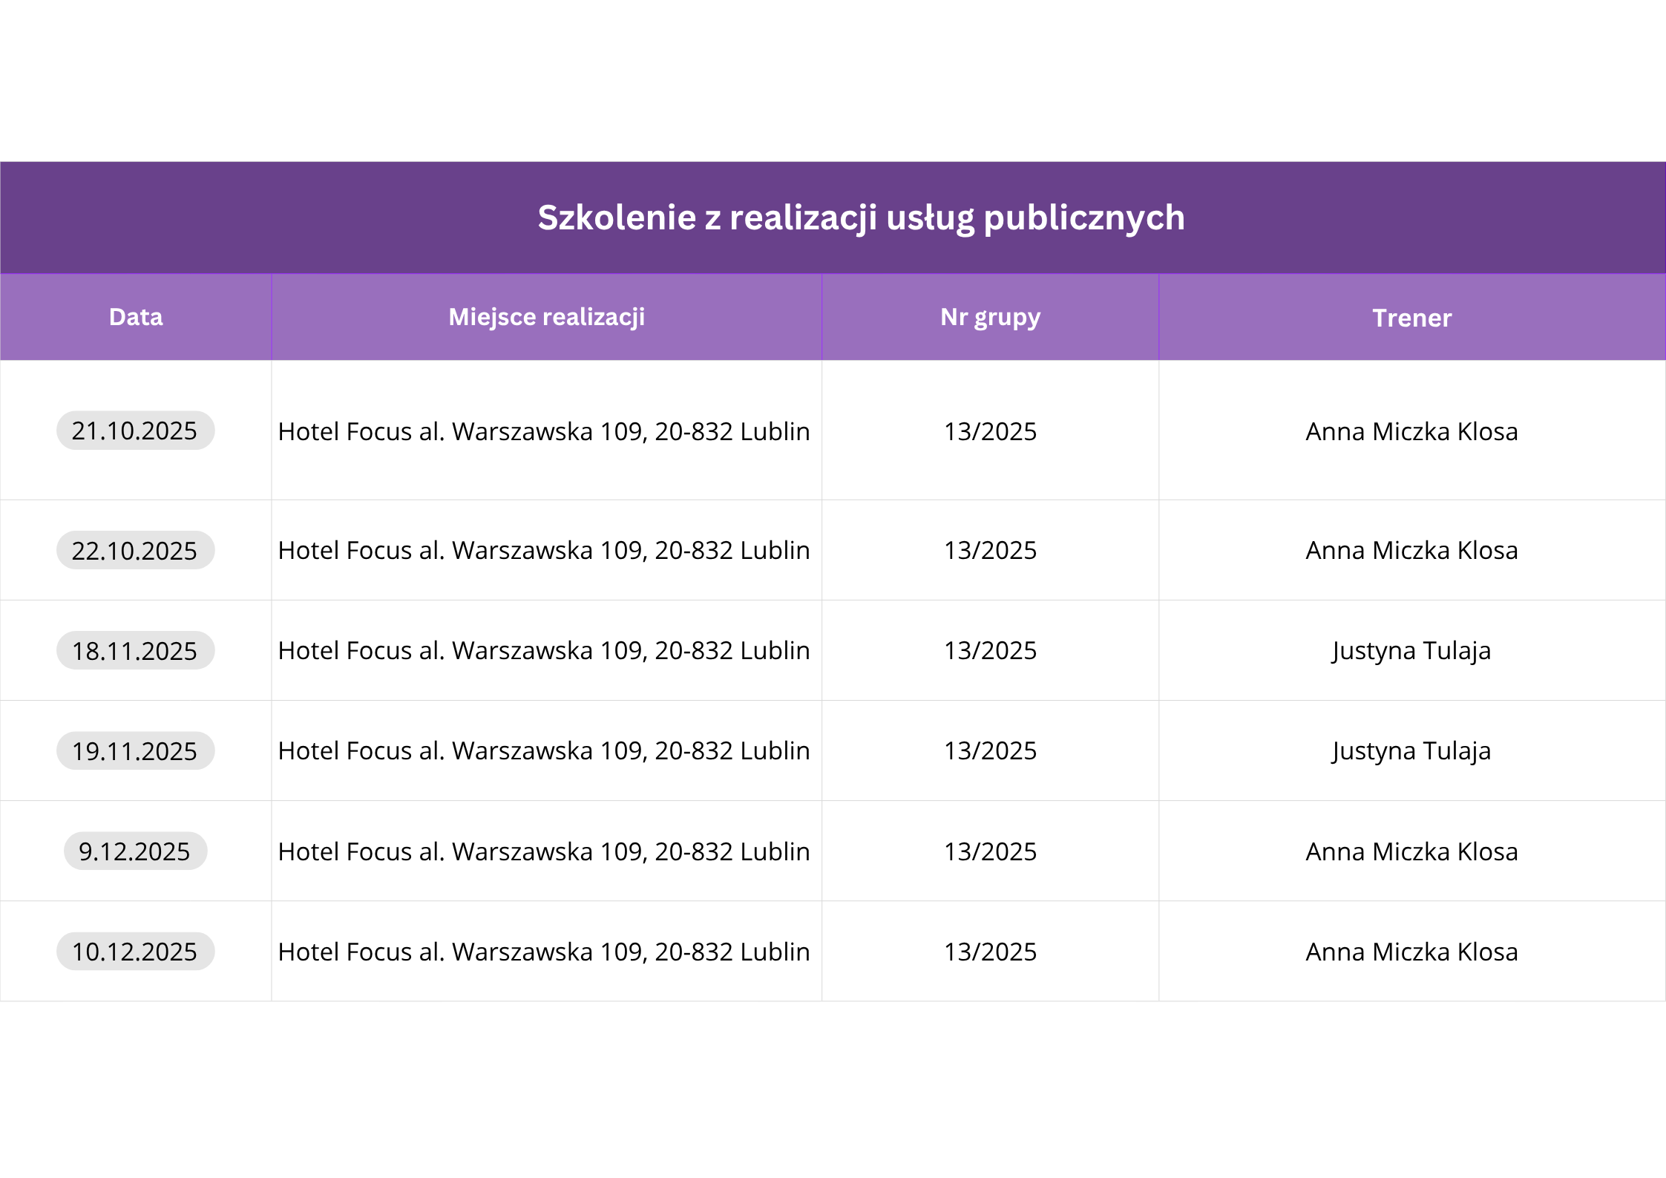Click the 9.12.2025 date pill
1666x1178 pixels.
pyautogui.click(x=135, y=851)
